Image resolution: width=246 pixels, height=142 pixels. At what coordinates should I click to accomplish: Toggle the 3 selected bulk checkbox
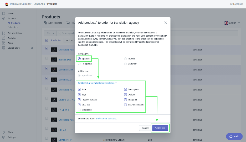click(47, 40)
